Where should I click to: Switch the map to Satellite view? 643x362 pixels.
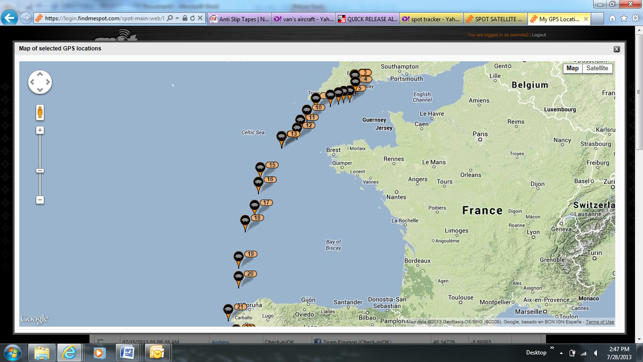click(597, 68)
